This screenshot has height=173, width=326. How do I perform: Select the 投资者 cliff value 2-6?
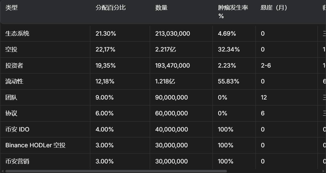coord(266,65)
